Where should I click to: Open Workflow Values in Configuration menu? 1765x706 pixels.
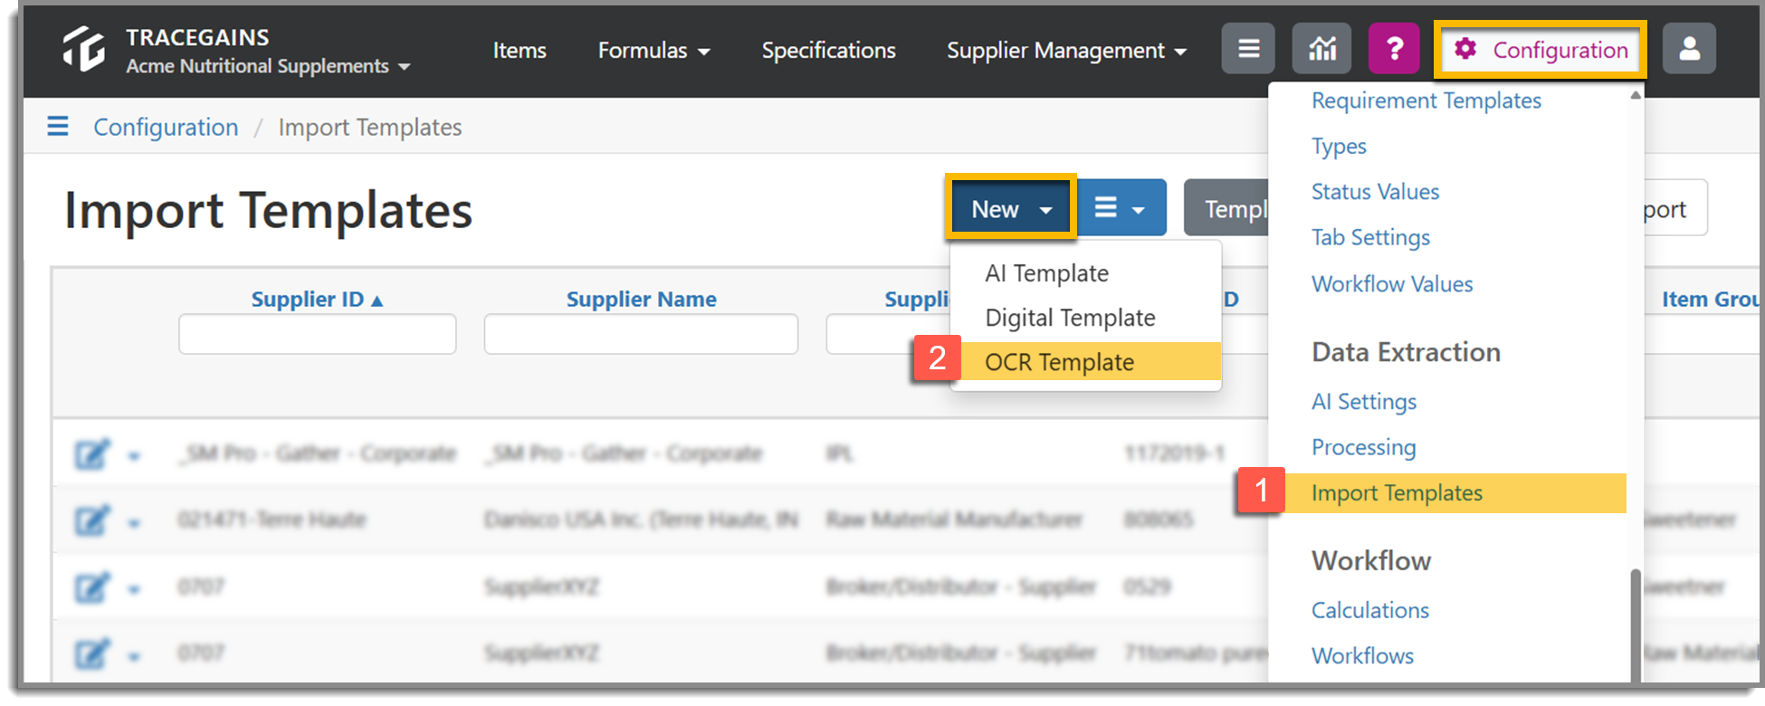[x=1392, y=284]
